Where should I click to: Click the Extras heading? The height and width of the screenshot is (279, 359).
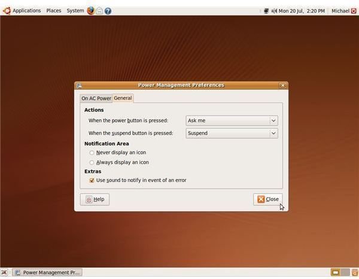click(x=93, y=171)
